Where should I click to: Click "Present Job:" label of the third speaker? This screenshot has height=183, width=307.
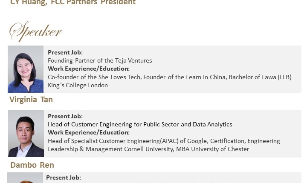pos(64,177)
